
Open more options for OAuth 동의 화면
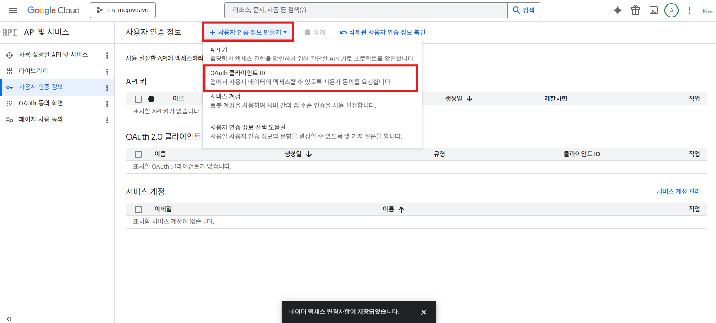[107, 104]
